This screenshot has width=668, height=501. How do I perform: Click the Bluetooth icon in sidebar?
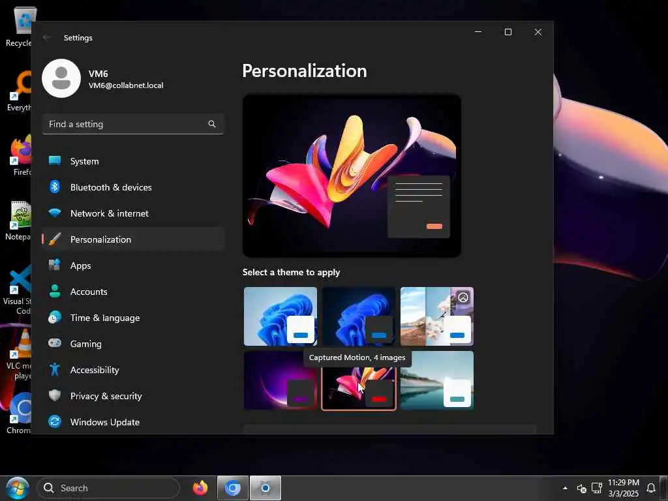(55, 187)
